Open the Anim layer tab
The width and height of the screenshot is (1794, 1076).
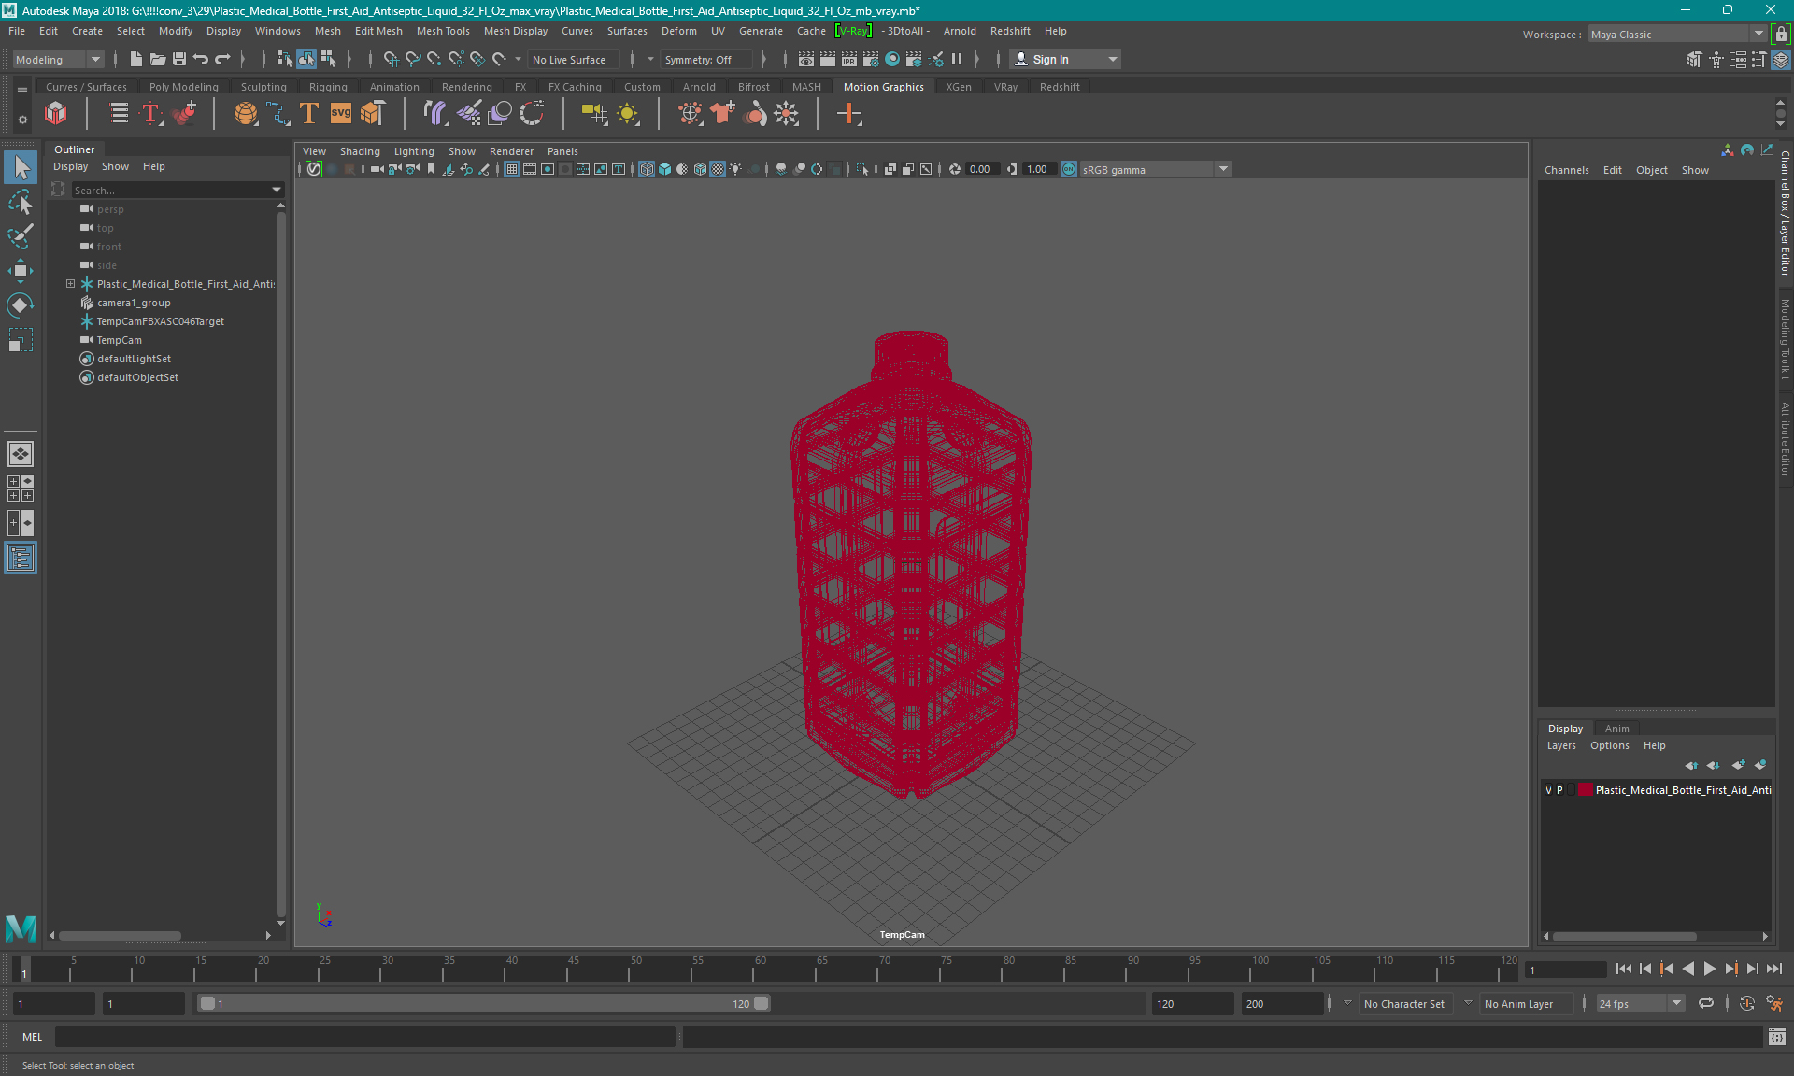(1616, 729)
